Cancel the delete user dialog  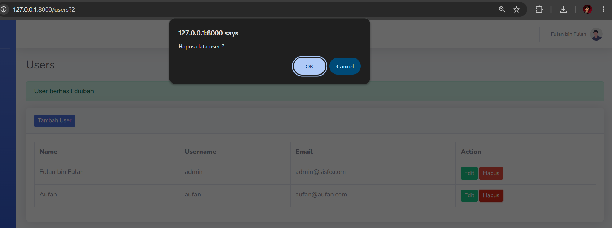tap(345, 66)
